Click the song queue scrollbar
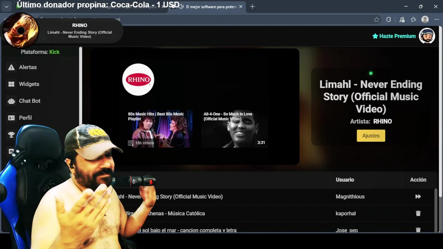Screen dimensions: 443x249 [436, 210]
